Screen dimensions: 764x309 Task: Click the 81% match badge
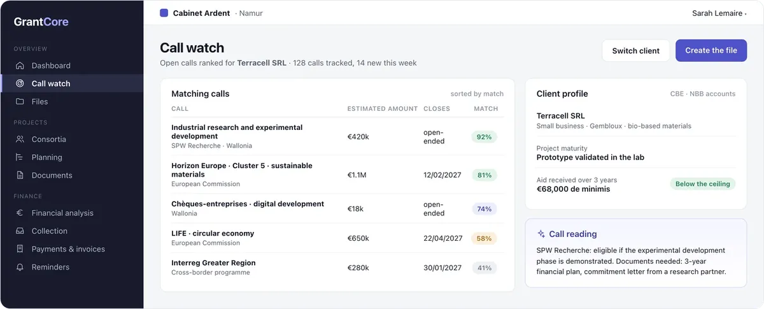(x=485, y=175)
